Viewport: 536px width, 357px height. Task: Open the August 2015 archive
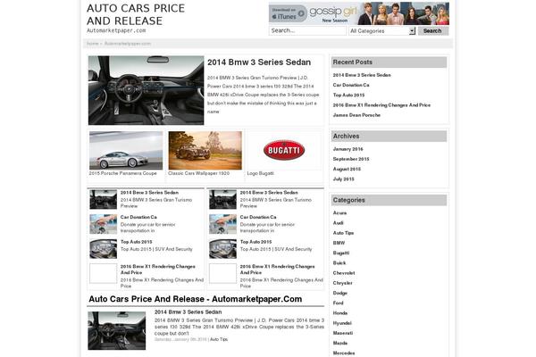point(347,169)
